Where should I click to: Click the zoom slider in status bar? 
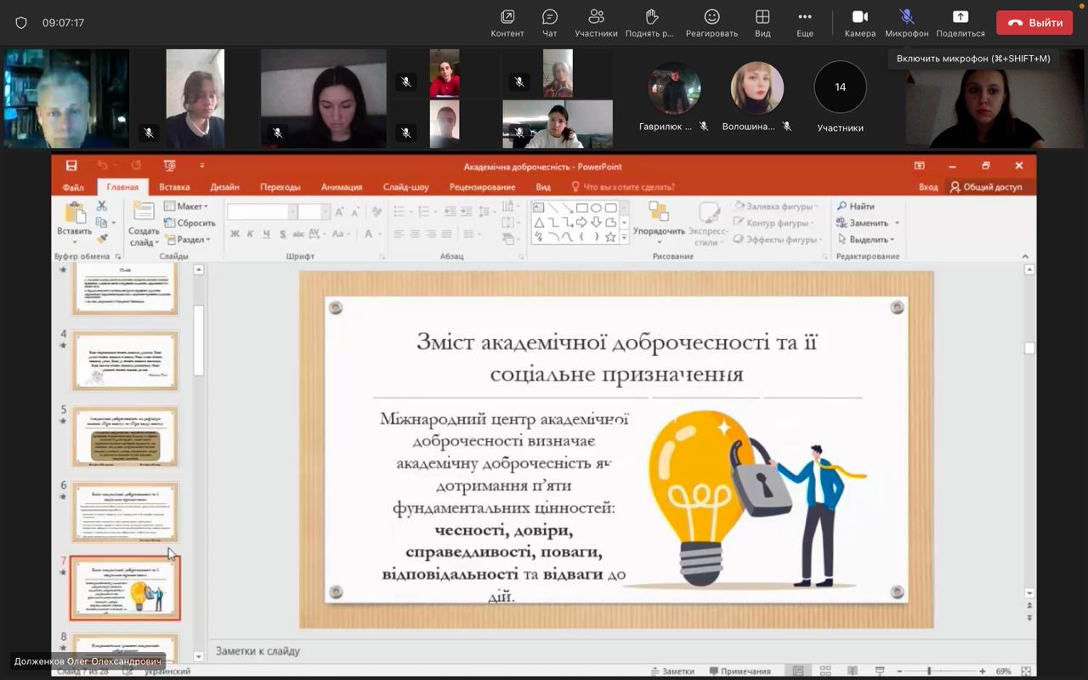(929, 671)
